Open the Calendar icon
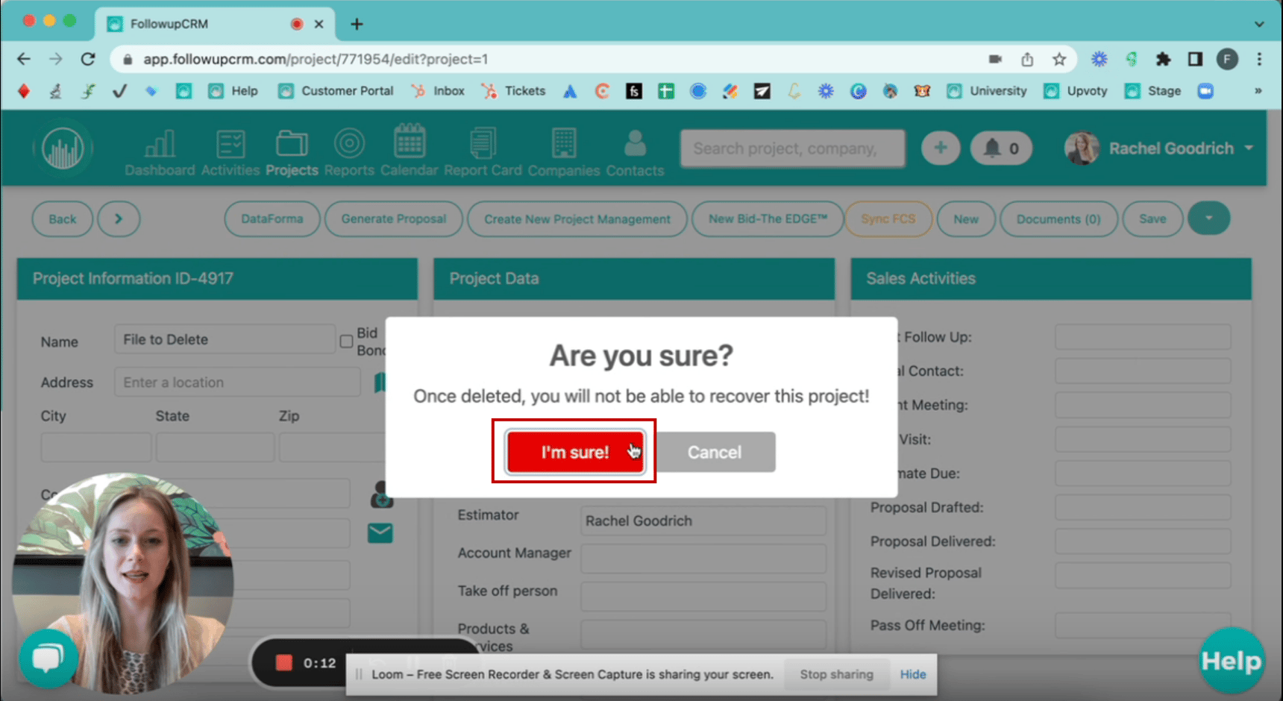Image resolution: width=1283 pixels, height=701 pixels. tap(409, 142)
